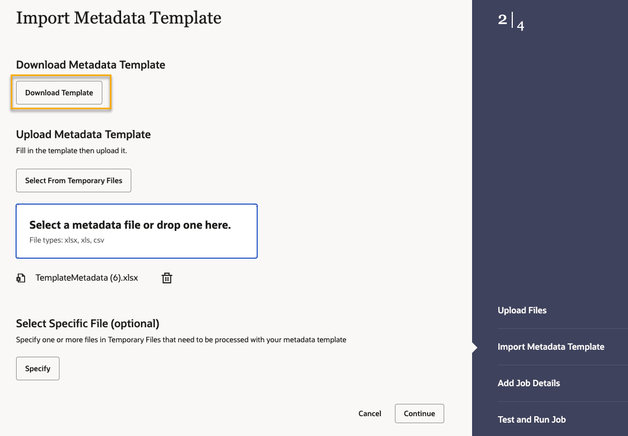Image resolution: width=628 pixels, height=436 pixels.
Task: Click the Import Metadata Template page title
Action: 118,18
